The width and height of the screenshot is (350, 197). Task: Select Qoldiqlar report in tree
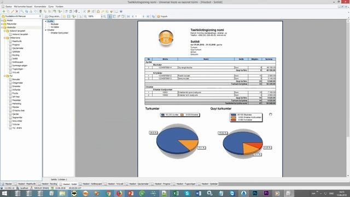(x=16, y=51)
